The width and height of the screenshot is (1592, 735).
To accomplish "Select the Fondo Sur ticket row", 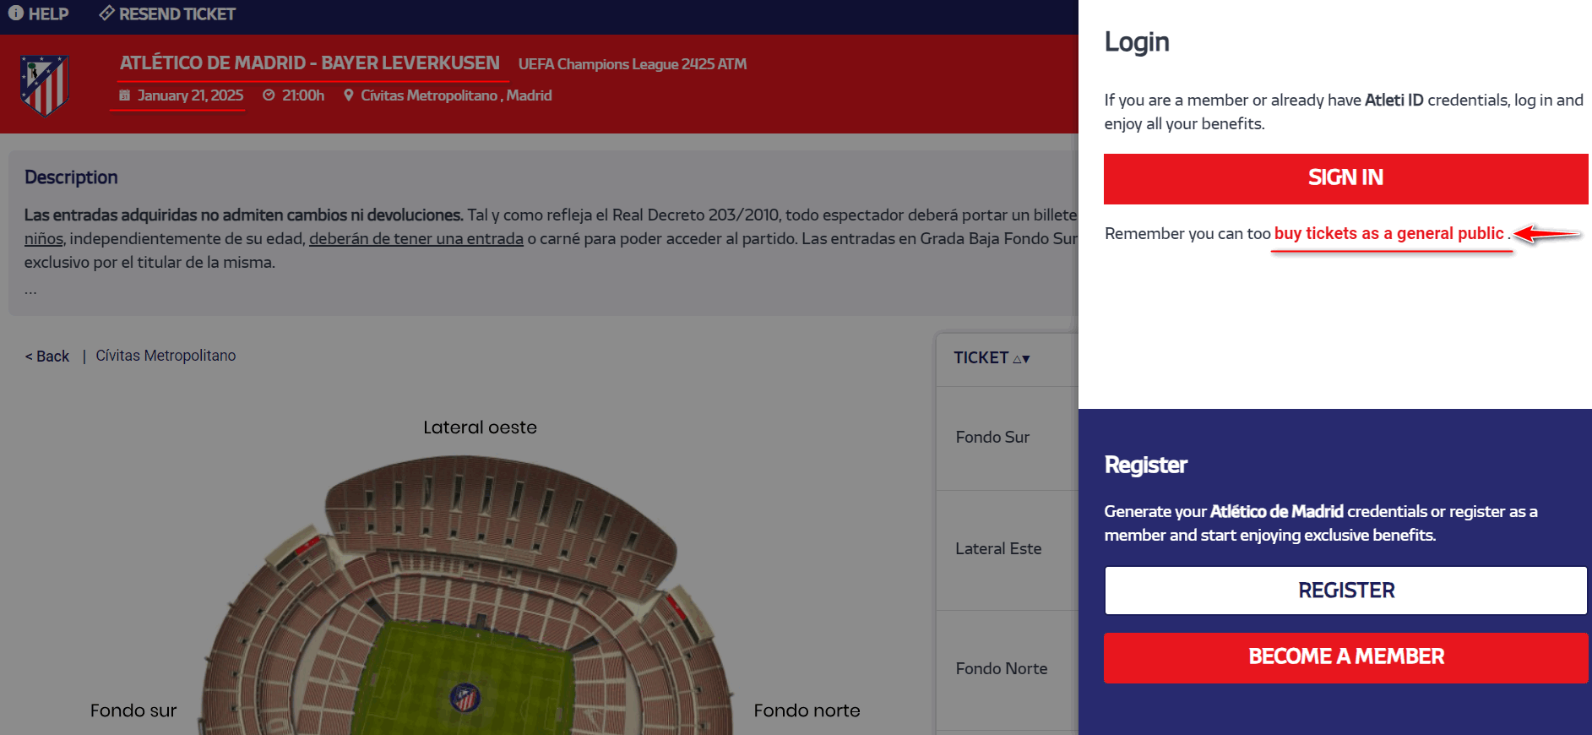I will click(x=992, y=437).
